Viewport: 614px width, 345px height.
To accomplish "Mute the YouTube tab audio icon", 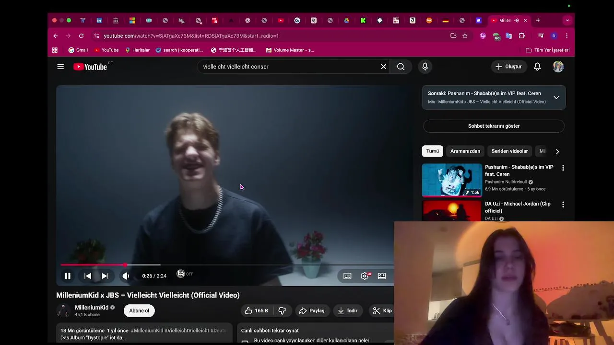I will tap(516, 21).
